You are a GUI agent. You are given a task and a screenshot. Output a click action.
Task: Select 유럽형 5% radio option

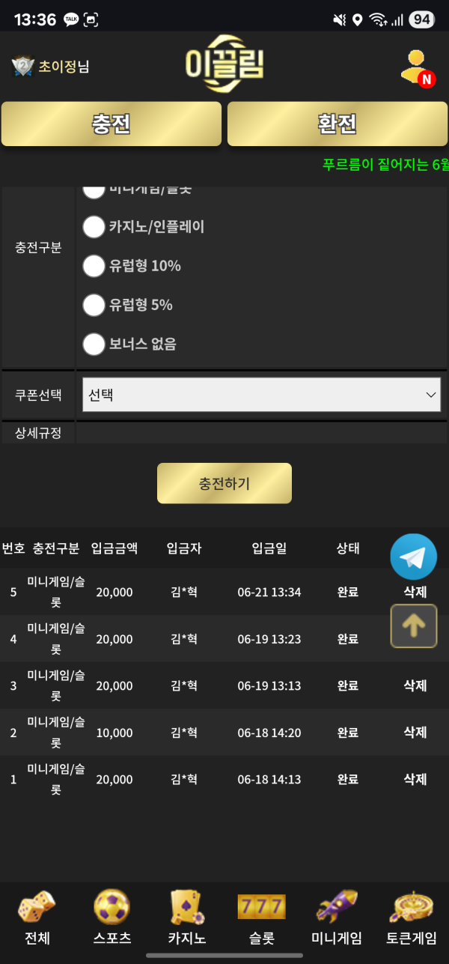click(94, 305)
